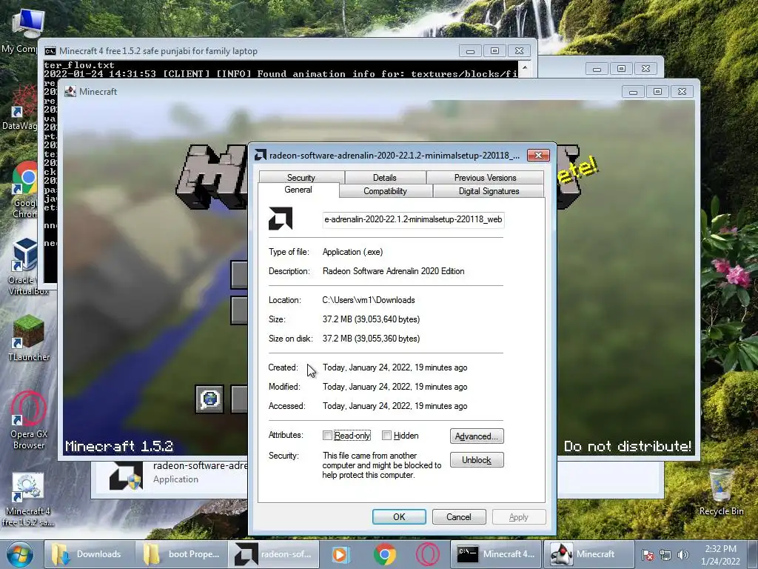The image size is (758, 569).
Task: Close the radeon properties dialog
Action: coord(539,155)
